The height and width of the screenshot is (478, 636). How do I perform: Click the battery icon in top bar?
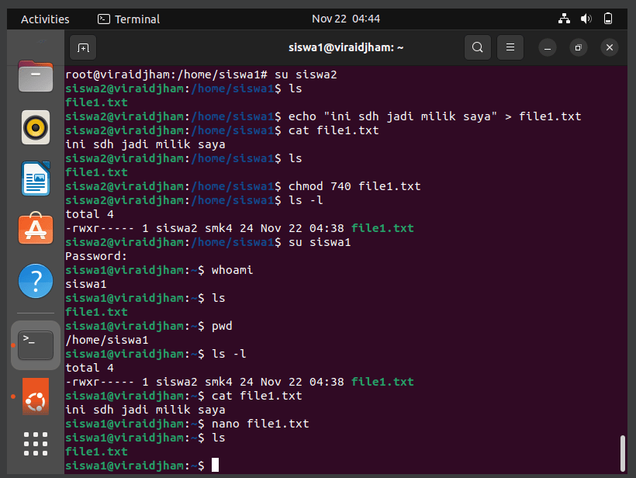pyautogui.click(x=608, y=19)
